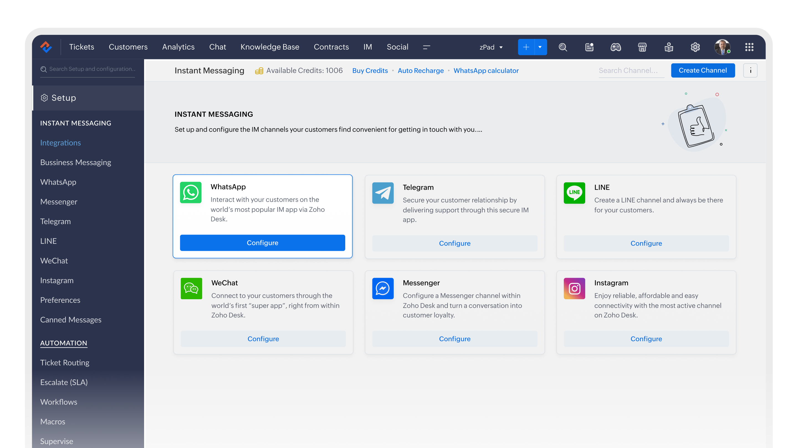Image resolution: width=798 pixels, height=448 pixels.
Task: Open the global search magnifier icon
Action: click(563, 47)
